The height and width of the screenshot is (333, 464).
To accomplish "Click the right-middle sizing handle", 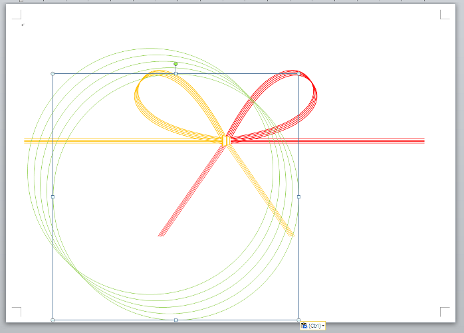I will click(x=298, y=196).
